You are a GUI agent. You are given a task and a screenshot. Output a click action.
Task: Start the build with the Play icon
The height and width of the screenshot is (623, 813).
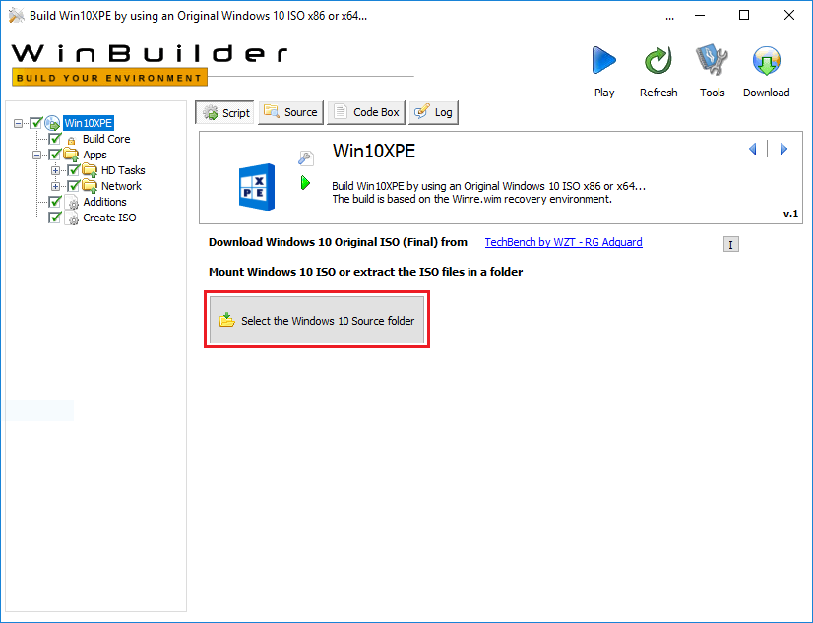pos(604,61)
